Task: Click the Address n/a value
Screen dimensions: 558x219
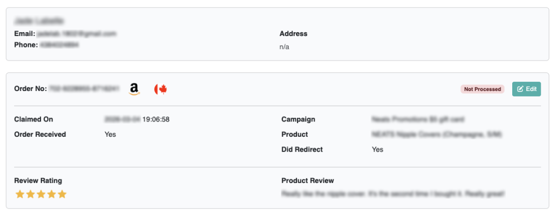Action: tap(284, 47)
